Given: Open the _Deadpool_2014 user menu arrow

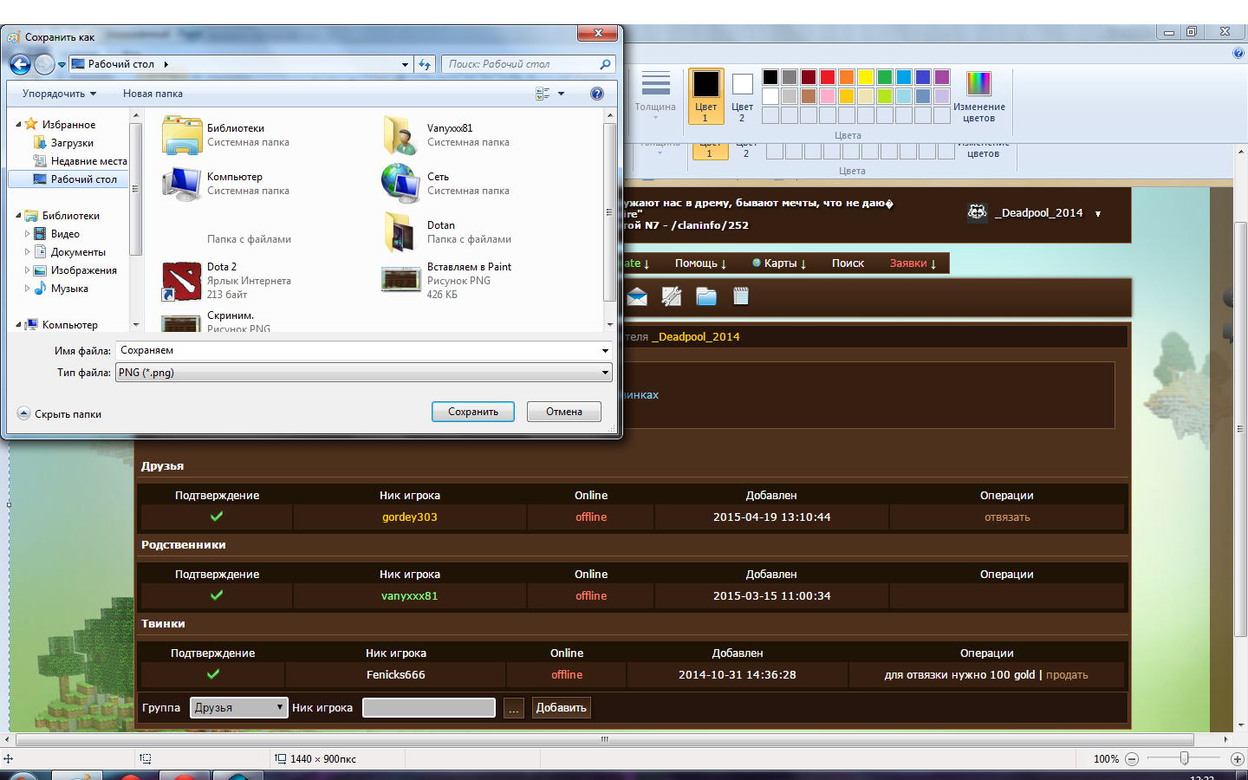Looking at the screenshot, I should 1098,214.
